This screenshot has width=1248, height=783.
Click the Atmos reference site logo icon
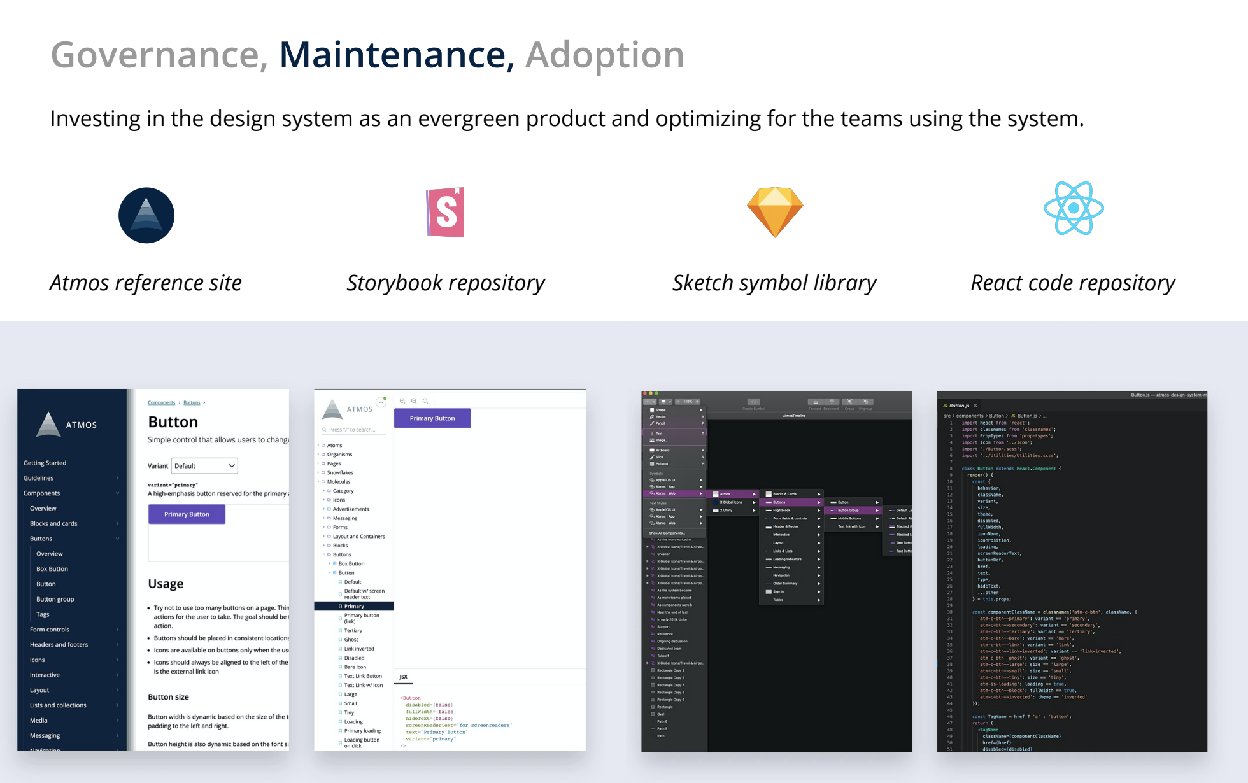pyautogui.click(x=146, y=215)
